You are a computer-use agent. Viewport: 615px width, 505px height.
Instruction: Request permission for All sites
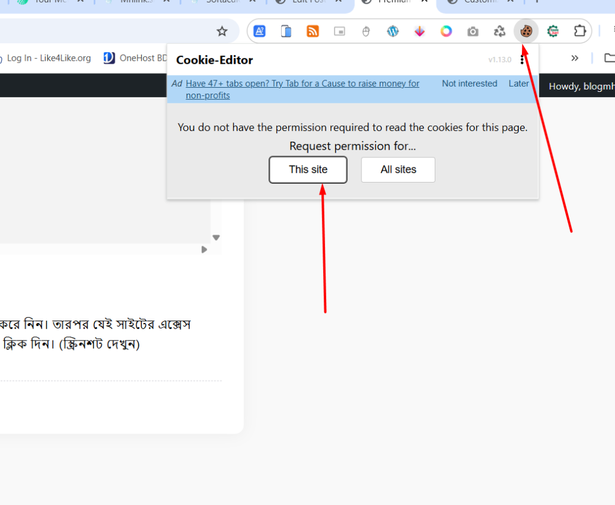click(398, 170)
